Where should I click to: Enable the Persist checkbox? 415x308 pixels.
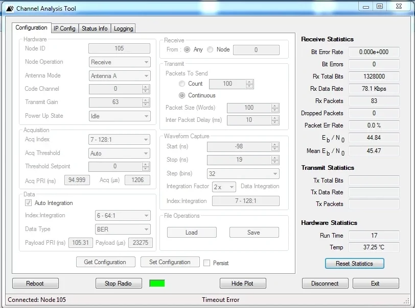[x=207, y=263]
